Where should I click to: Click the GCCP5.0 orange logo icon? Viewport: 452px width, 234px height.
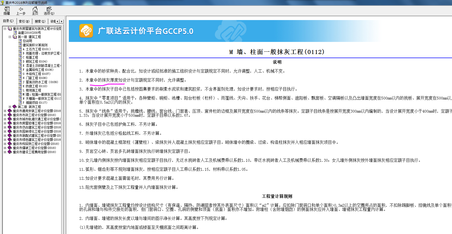coord(86,31)
